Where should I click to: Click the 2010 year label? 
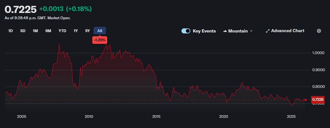tap(89, 116)
